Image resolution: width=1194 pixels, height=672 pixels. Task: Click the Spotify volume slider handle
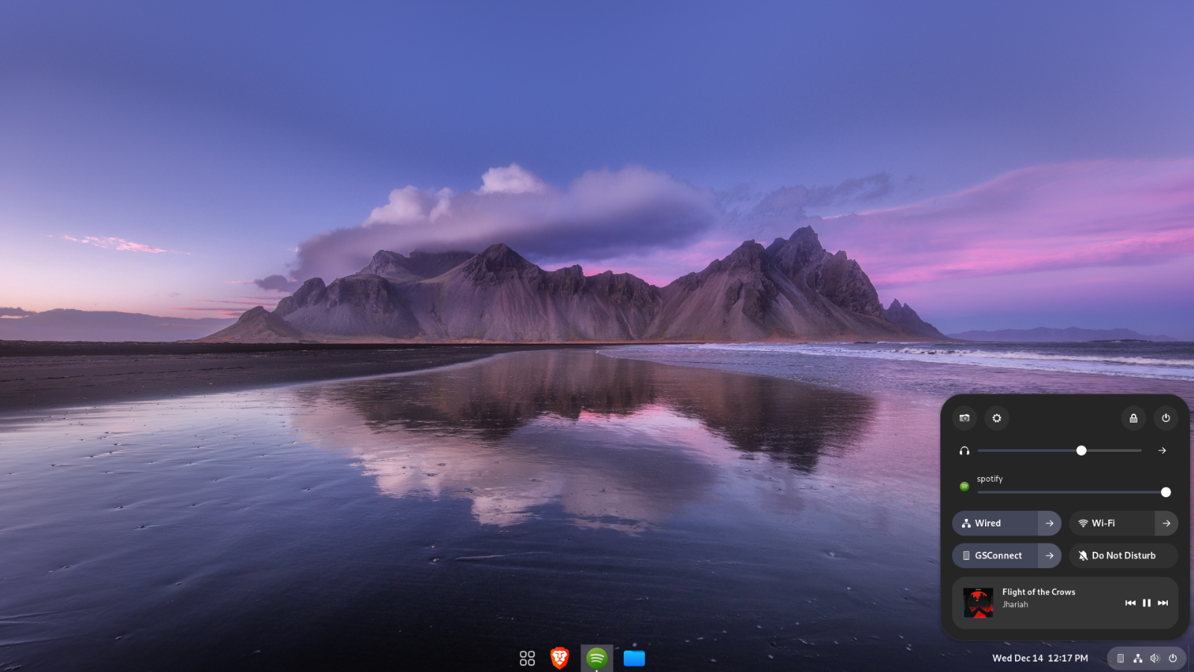tap(1166, 492)
